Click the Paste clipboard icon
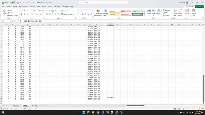 [x=4, y=11]
